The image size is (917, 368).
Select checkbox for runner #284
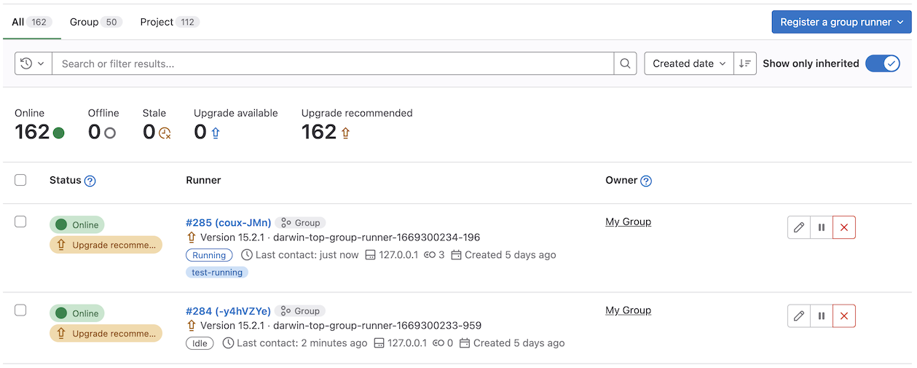20,310
